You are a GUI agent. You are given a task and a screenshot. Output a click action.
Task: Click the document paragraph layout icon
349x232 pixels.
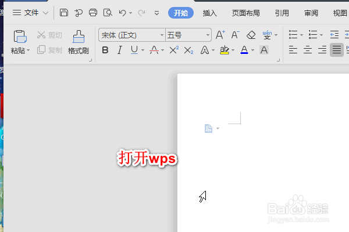pos(208,129)
